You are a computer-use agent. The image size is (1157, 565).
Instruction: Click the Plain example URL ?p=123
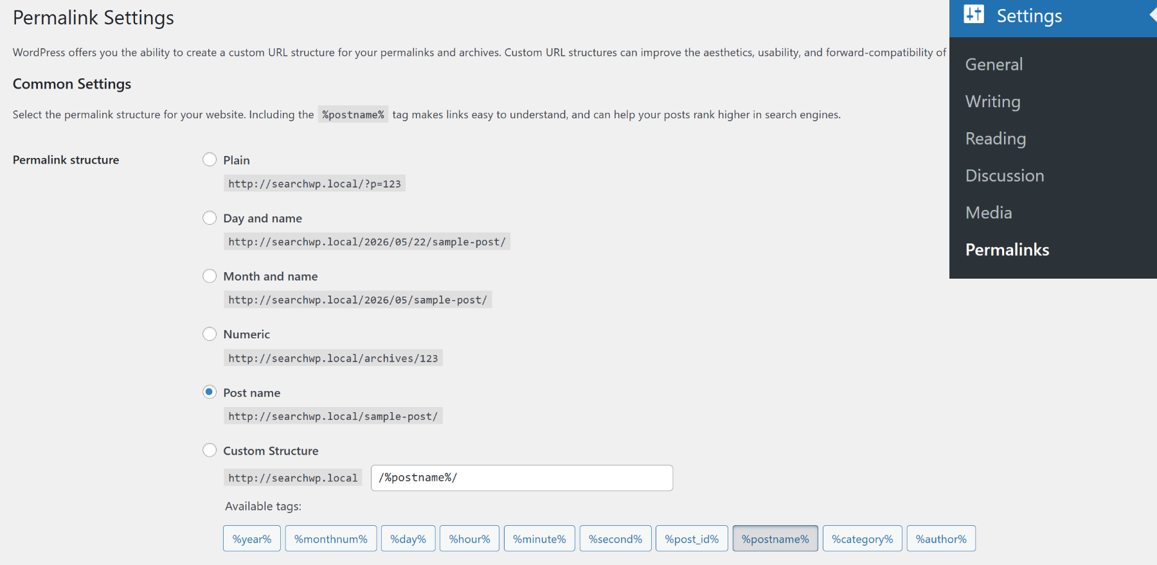314,184
